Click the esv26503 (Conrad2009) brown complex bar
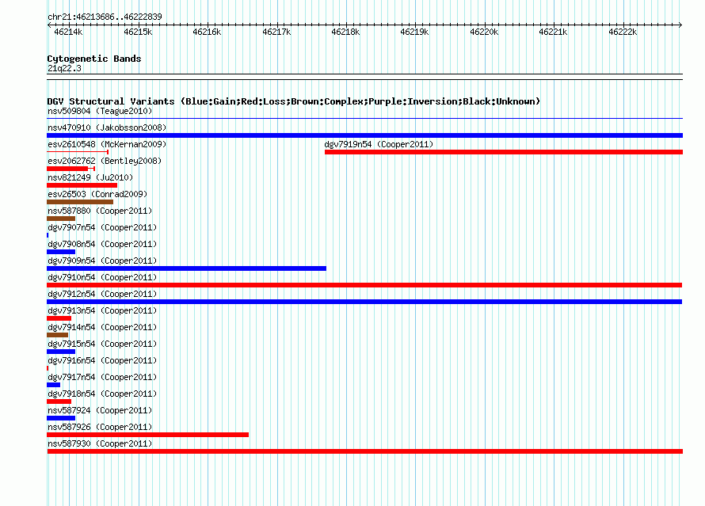Screen dimensions: 705x506 coord(80,202)
